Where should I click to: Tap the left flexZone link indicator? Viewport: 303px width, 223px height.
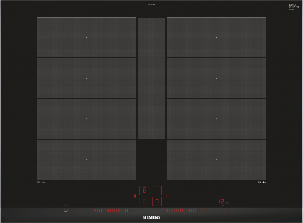[x=135, y=196]
